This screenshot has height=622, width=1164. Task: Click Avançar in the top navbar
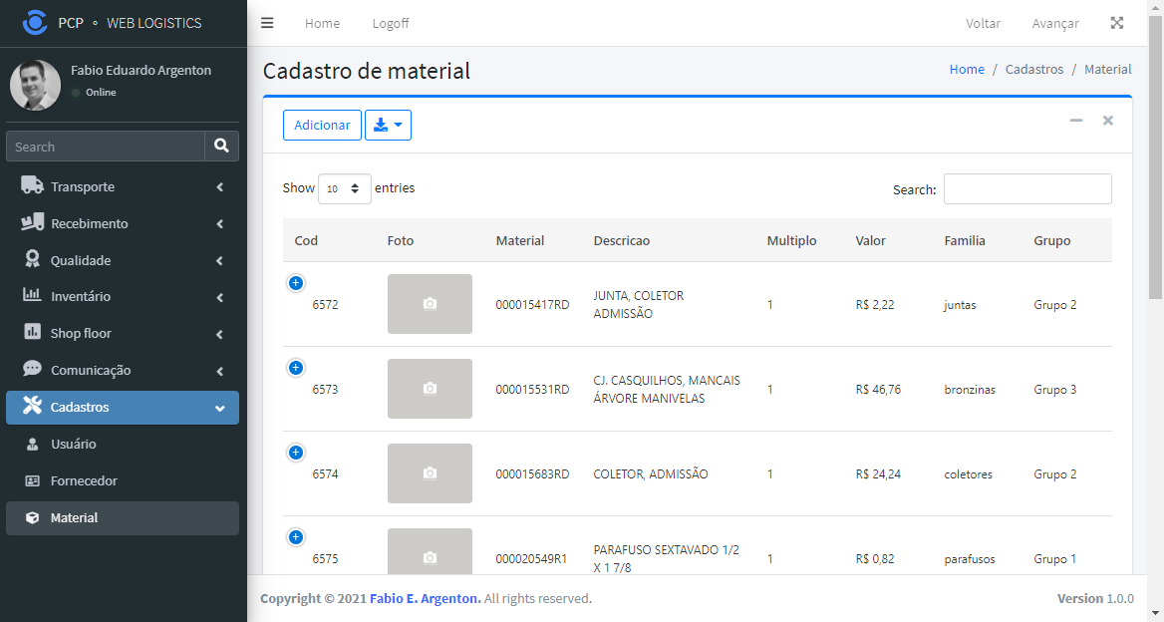(x=1054, y=23)
